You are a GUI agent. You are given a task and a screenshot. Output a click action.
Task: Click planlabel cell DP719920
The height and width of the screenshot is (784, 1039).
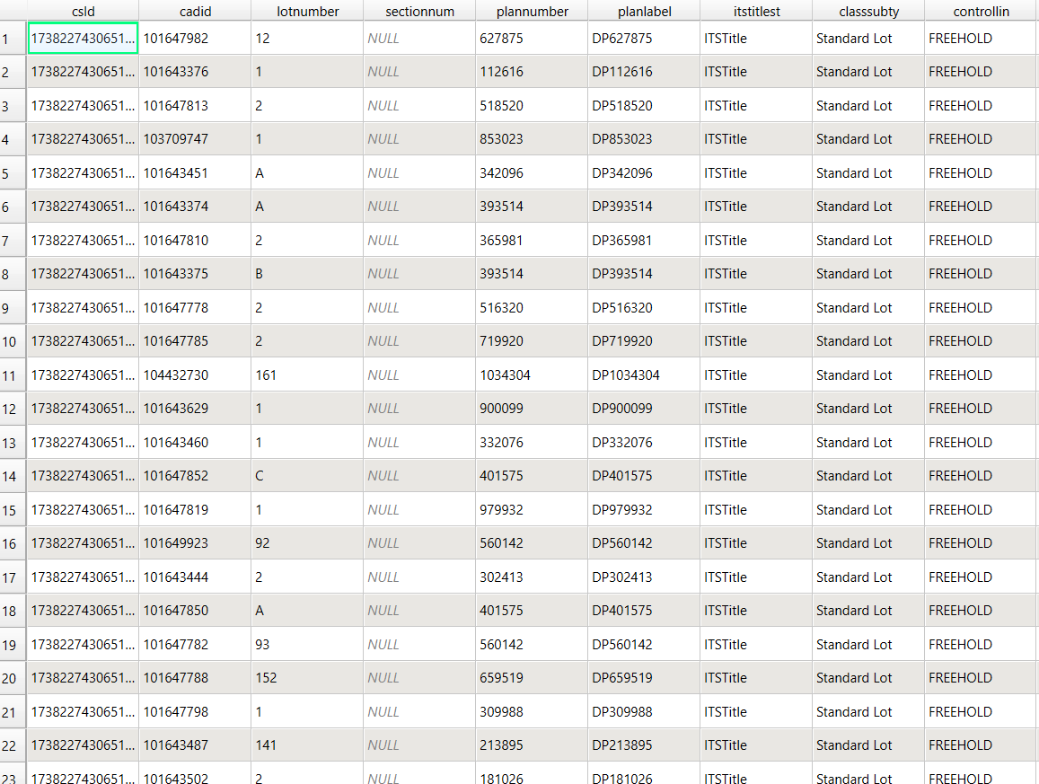[644, 341]
